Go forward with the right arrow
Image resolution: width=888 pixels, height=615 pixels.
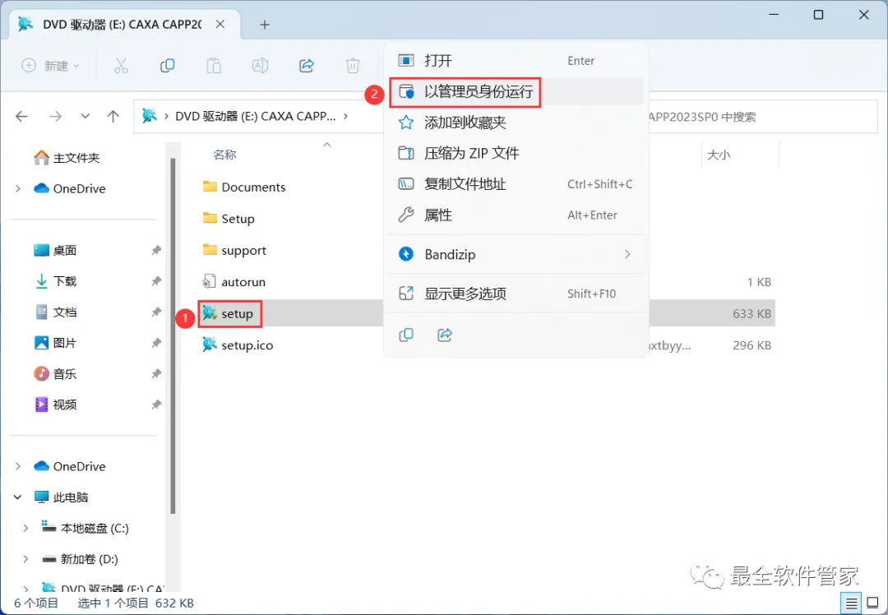[56, 117]
